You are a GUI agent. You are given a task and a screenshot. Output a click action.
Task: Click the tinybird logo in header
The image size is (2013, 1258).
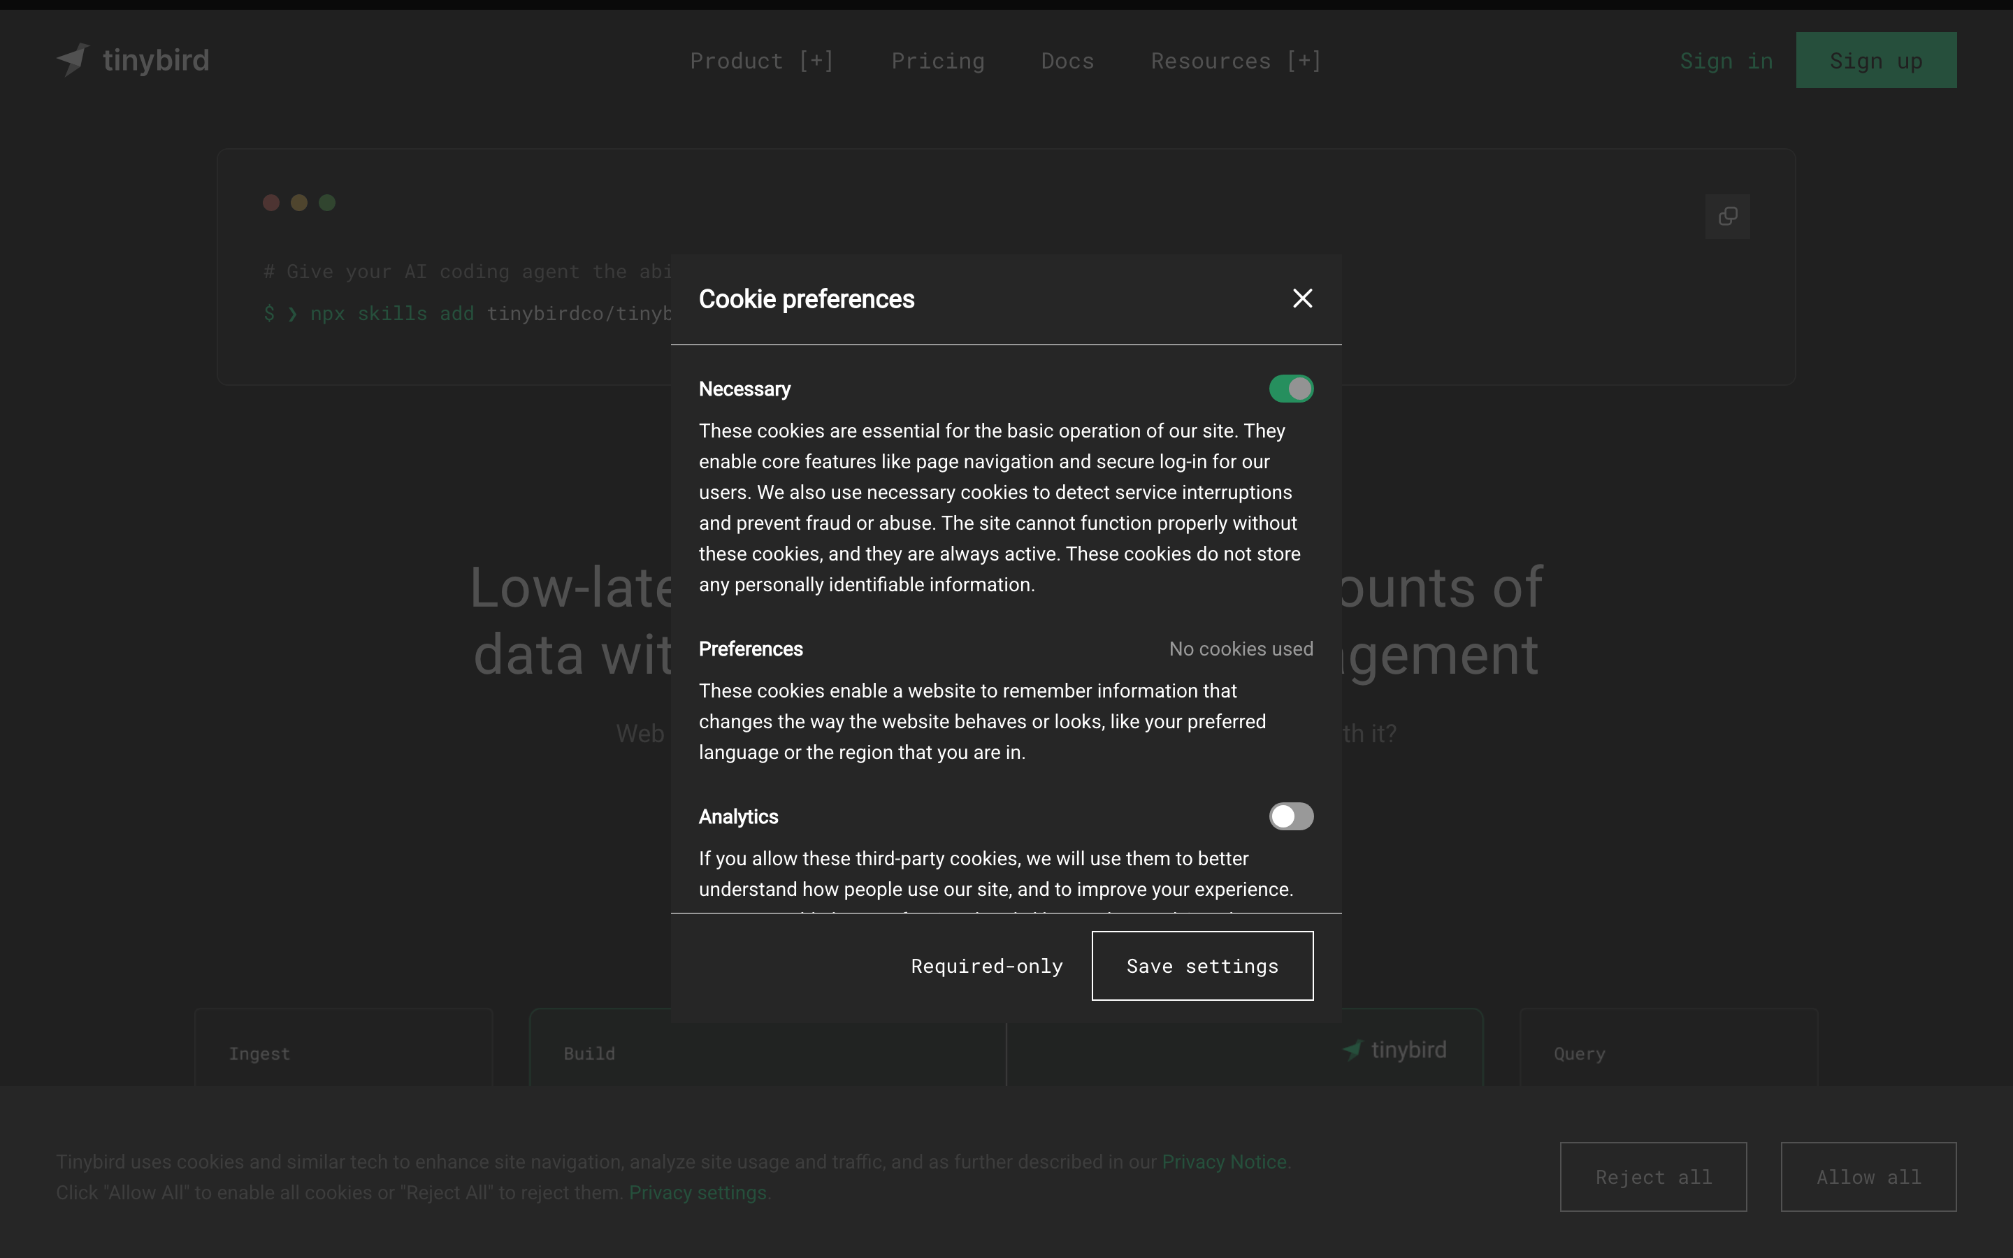(x=133, y=60)
